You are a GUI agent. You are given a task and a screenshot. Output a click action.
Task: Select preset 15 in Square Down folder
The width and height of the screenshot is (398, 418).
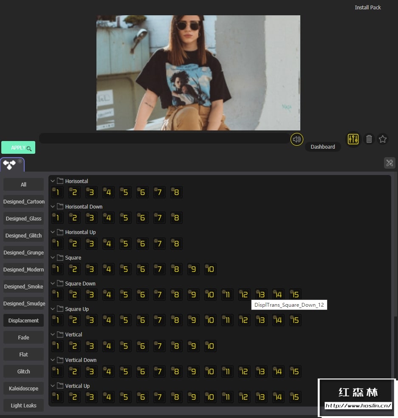pos(295,294)
